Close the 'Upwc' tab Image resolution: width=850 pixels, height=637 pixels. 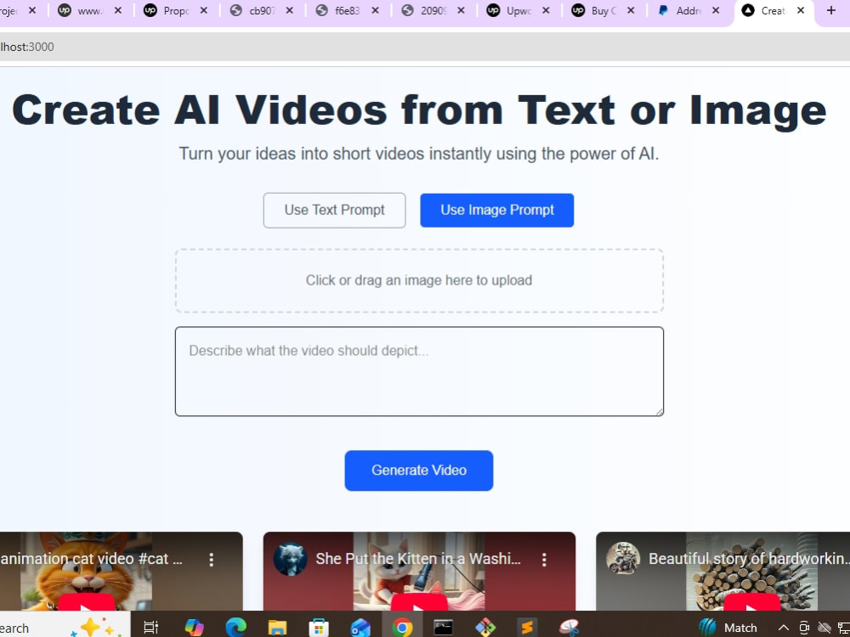click(x=546, y=10)
